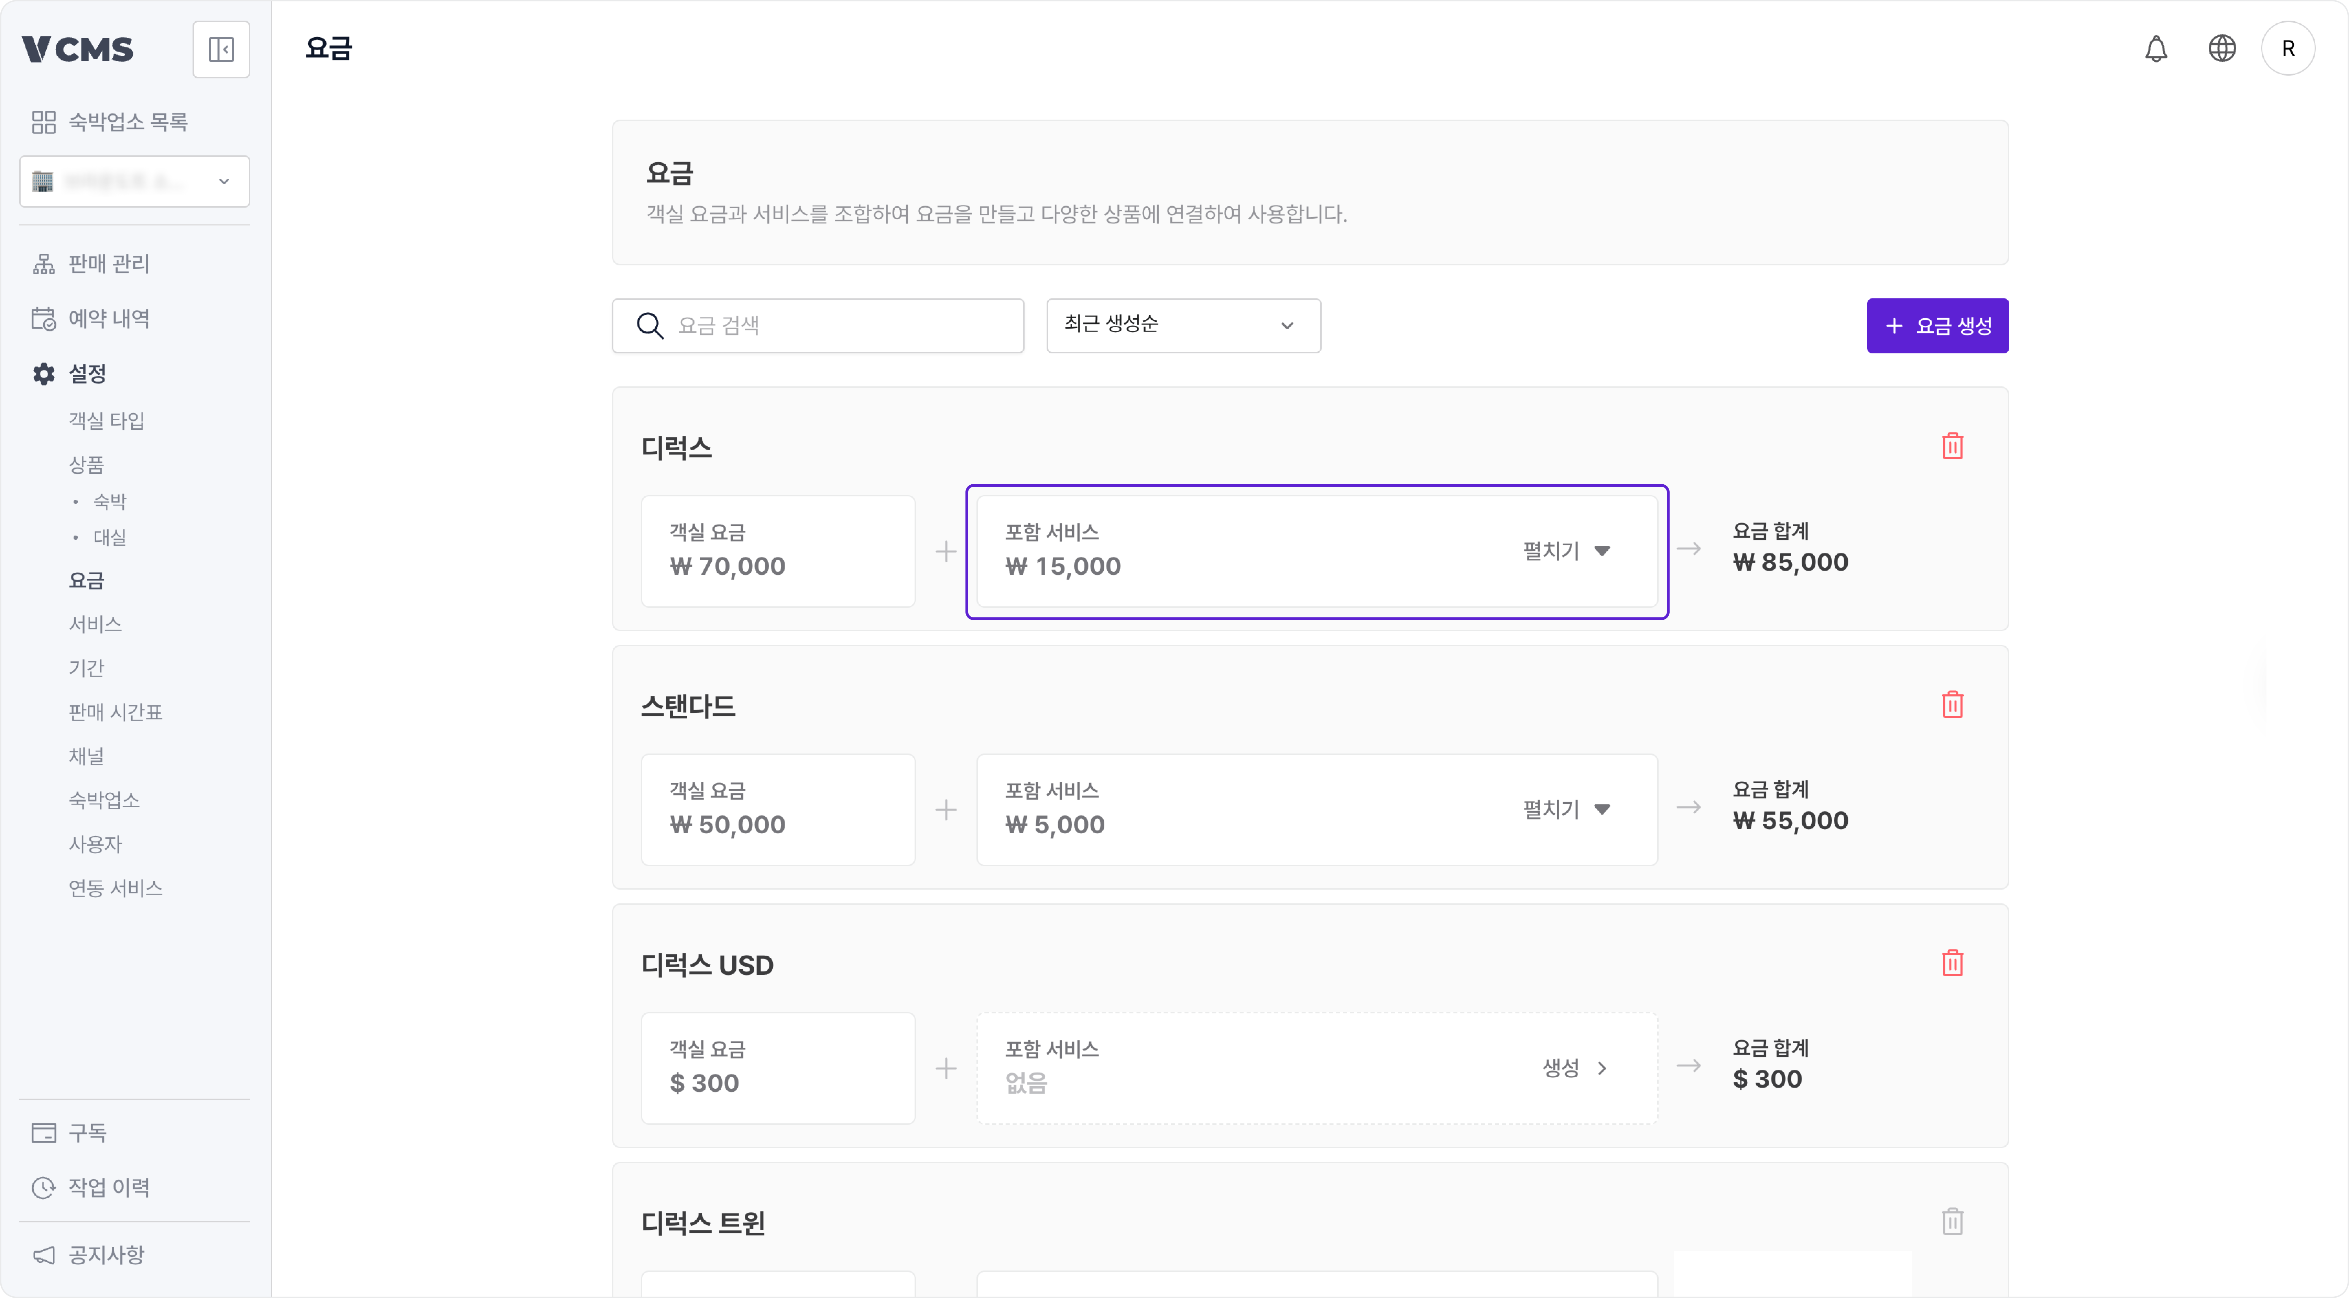Delete the 스탠다드 rate via trash icon

click(x=1952, y=705)
